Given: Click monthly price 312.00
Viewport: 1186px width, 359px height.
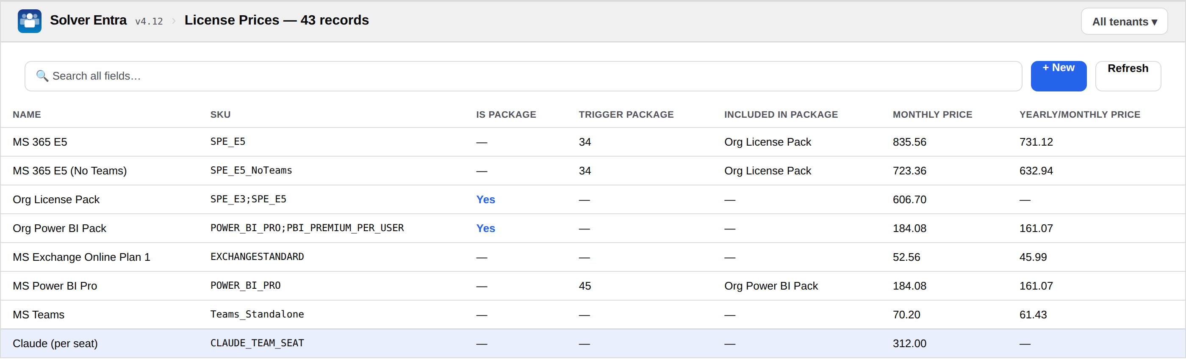Looking at the screenshot, I should click(x=909, y=344).
